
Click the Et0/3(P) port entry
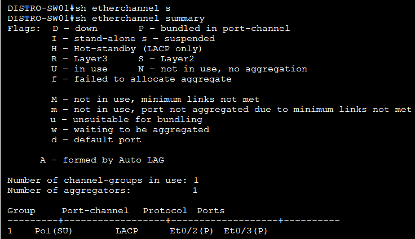(x=245, y=231)
